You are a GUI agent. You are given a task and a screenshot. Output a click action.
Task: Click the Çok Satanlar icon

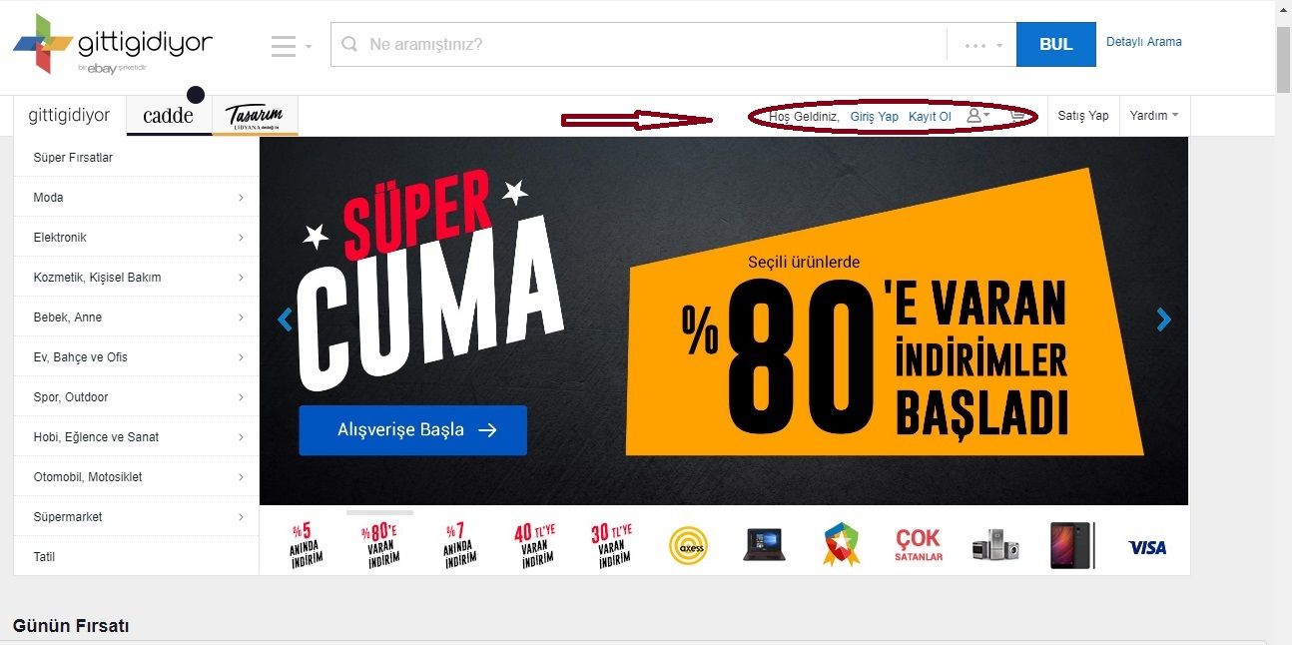click(x=919, y=545)
